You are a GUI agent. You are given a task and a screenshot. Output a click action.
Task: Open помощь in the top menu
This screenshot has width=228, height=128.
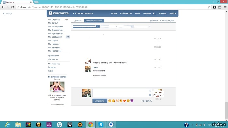[162, 13]
